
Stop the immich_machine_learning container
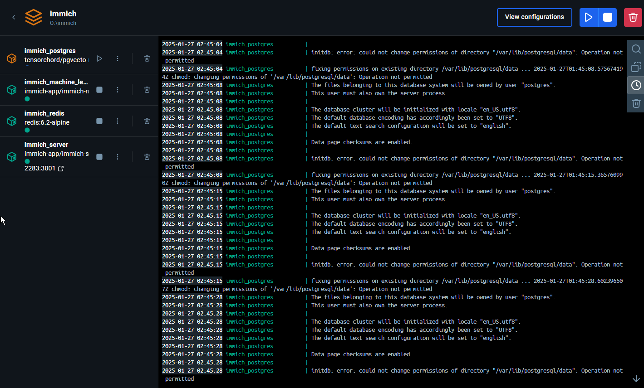[x=99, y=90]
